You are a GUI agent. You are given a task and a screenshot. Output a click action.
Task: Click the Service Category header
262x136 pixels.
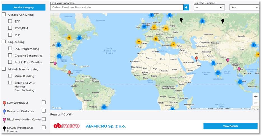24,8
